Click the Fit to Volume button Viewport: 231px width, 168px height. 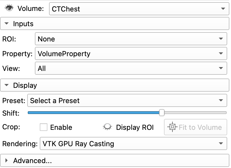(x=196, y=127)
